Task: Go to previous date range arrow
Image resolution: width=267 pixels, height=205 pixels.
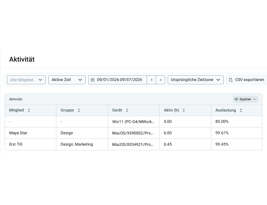Action: click(x=152, y=80)
